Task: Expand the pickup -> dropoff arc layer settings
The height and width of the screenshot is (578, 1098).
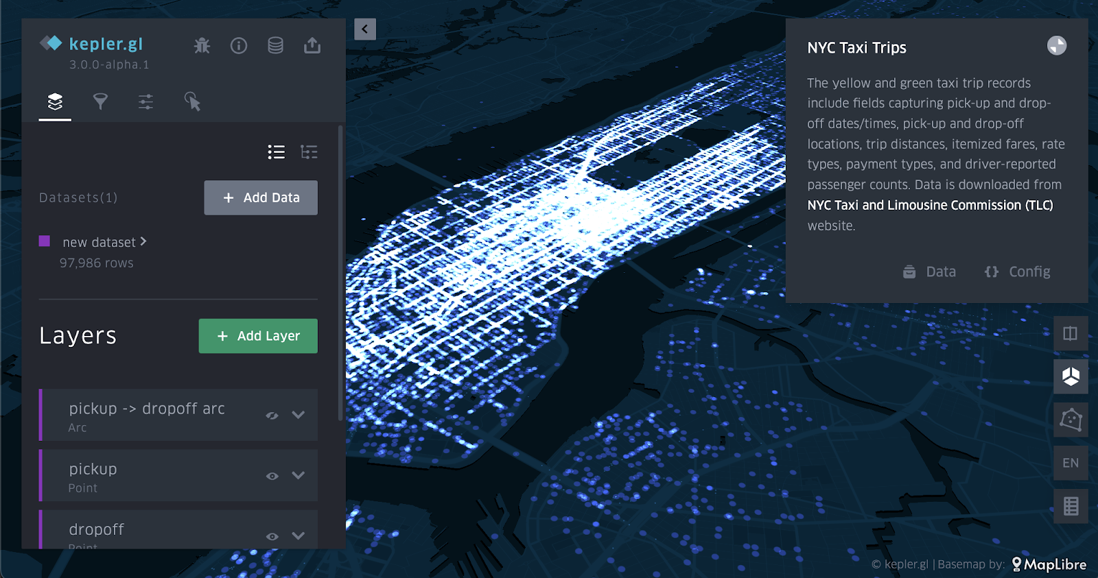Action: tap(298, 415)
